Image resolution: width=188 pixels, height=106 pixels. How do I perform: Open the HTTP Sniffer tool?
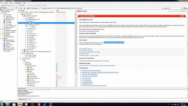(x=9, y=22)
